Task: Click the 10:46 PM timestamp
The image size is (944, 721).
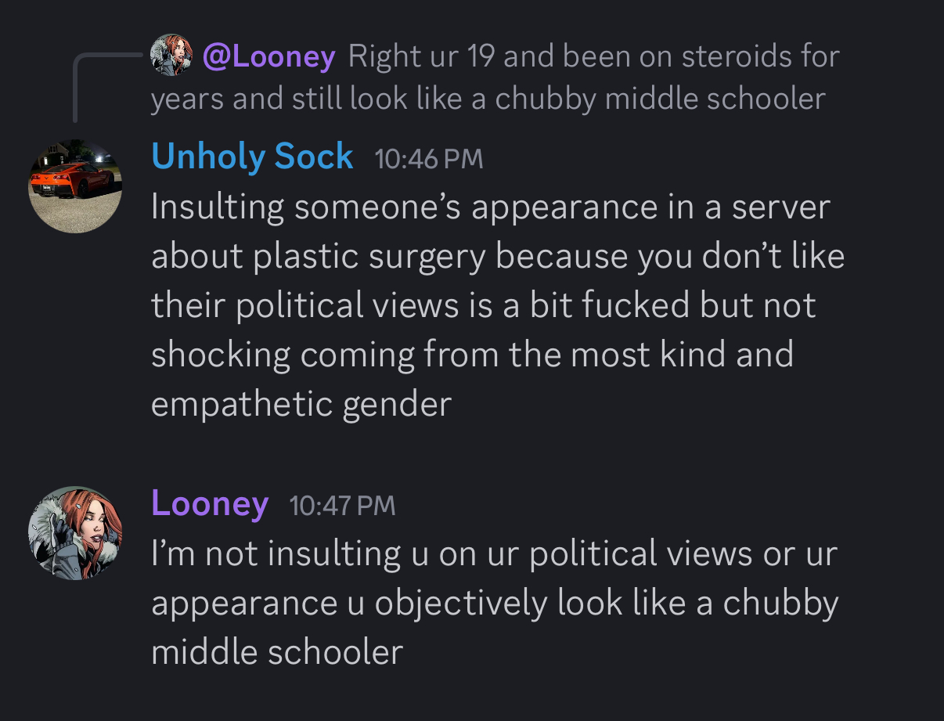Action: pyautogui.click(x=429, y=159)
